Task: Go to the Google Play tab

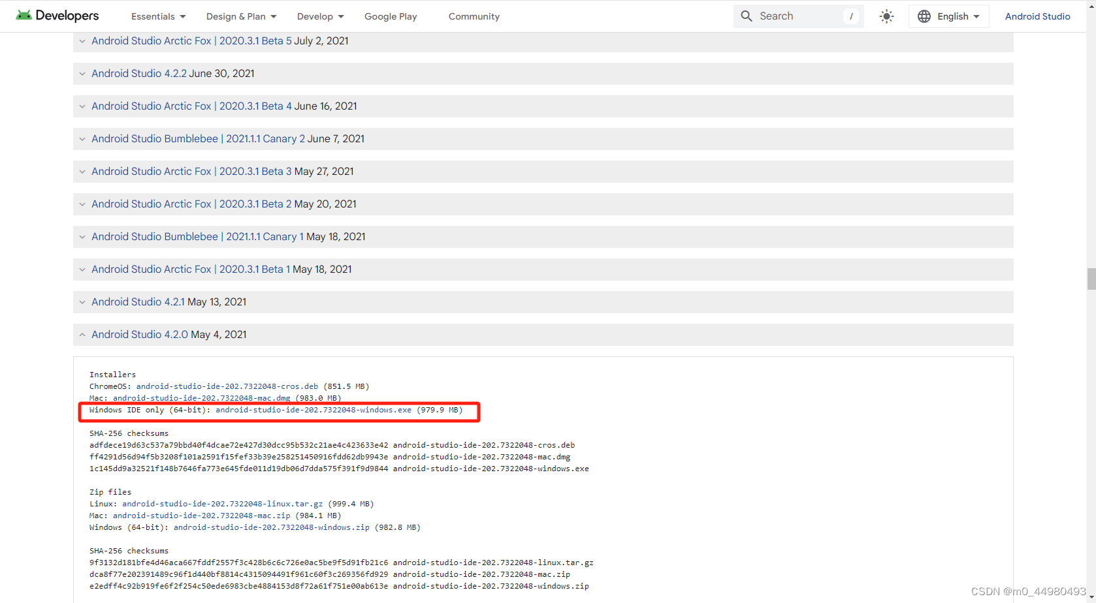Action: [x=391, y=16]
